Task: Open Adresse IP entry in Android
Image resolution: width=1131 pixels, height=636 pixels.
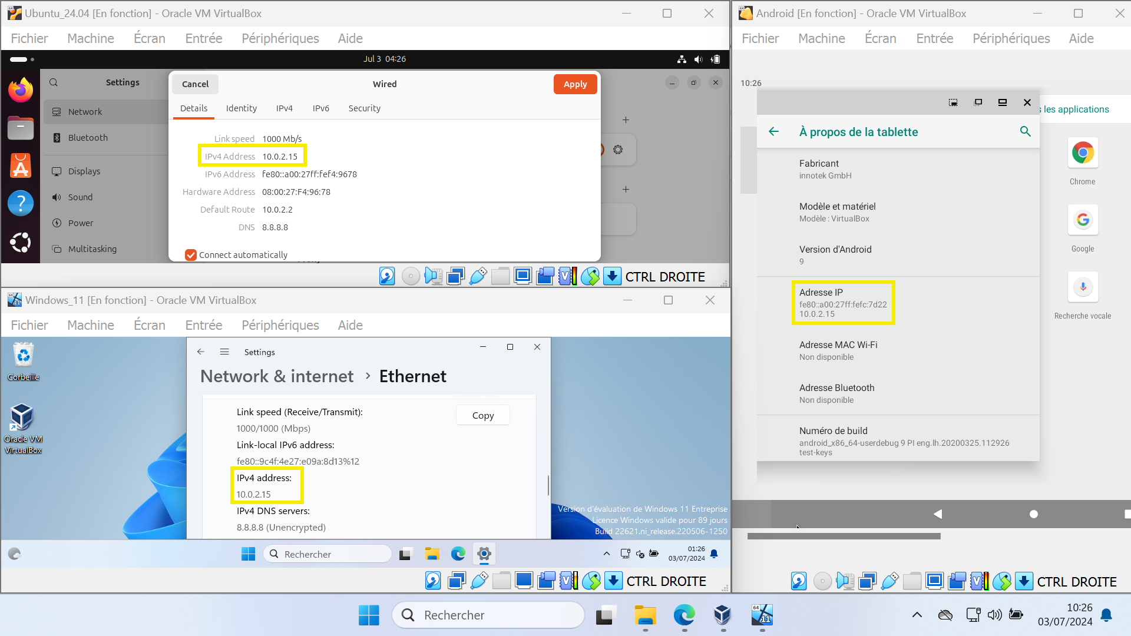Action: click(x=898, y=303)
